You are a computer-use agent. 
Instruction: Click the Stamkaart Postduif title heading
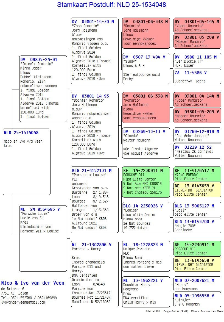[x=111, y=5]
